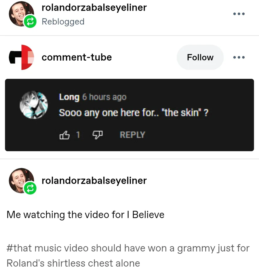Click the top rolandorzabalseyeliner profile avatar

tap(20, 14)
